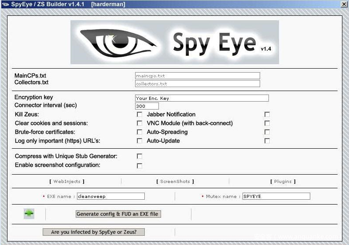The width and height of the screenshot is (349, 245).
Task: Click the Collectors.txt label
Action: [31, 82]
